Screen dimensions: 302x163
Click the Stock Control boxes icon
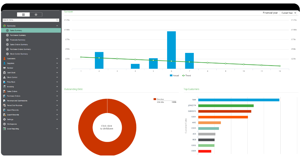[4, 77]
